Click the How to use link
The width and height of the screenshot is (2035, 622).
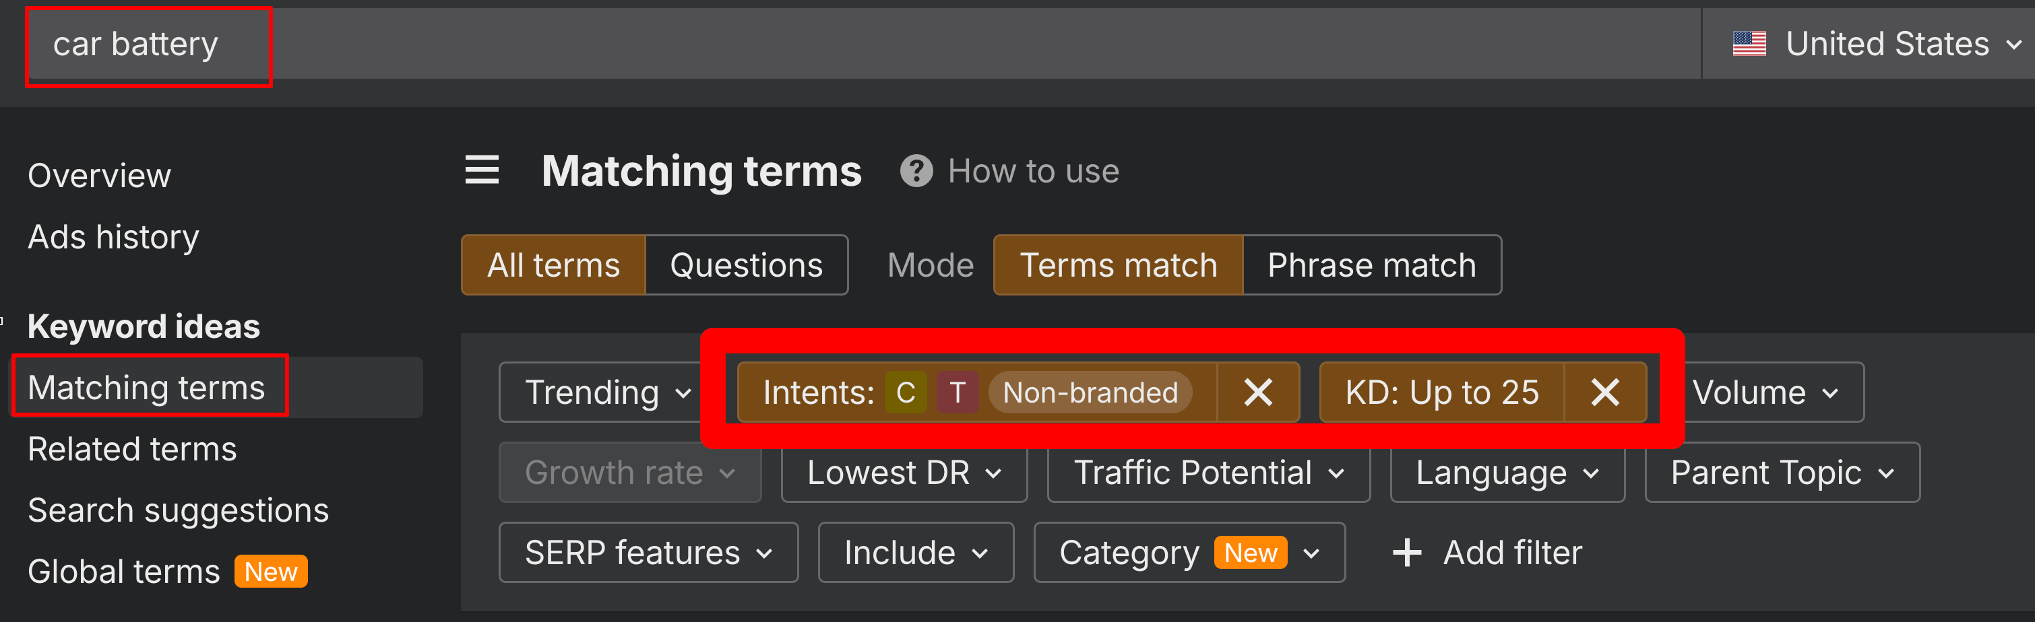[1032, 171]
